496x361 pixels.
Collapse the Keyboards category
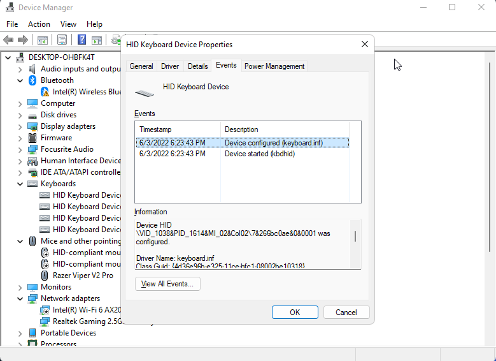20,184
